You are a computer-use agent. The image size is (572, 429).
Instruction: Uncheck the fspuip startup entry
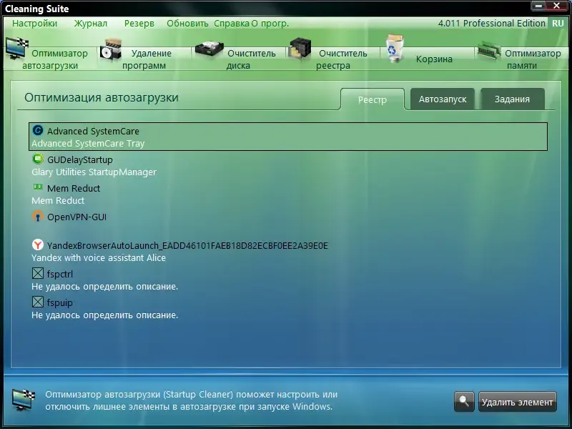point(37,302)
